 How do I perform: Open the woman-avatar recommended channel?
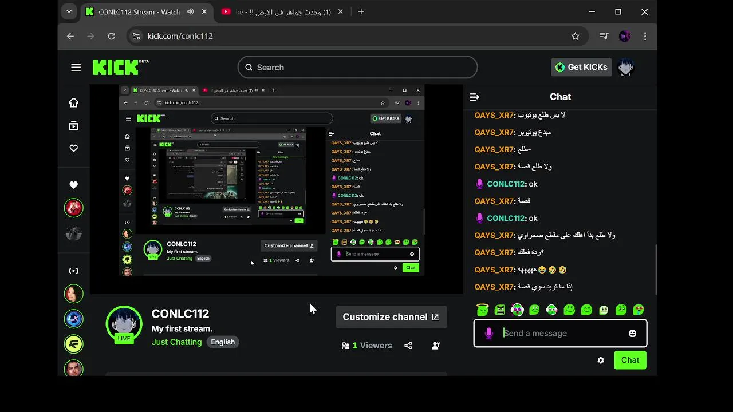point(73,294)
